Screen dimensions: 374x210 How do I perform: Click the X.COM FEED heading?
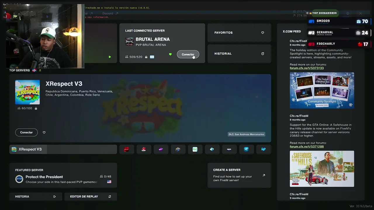coord(292,32)
